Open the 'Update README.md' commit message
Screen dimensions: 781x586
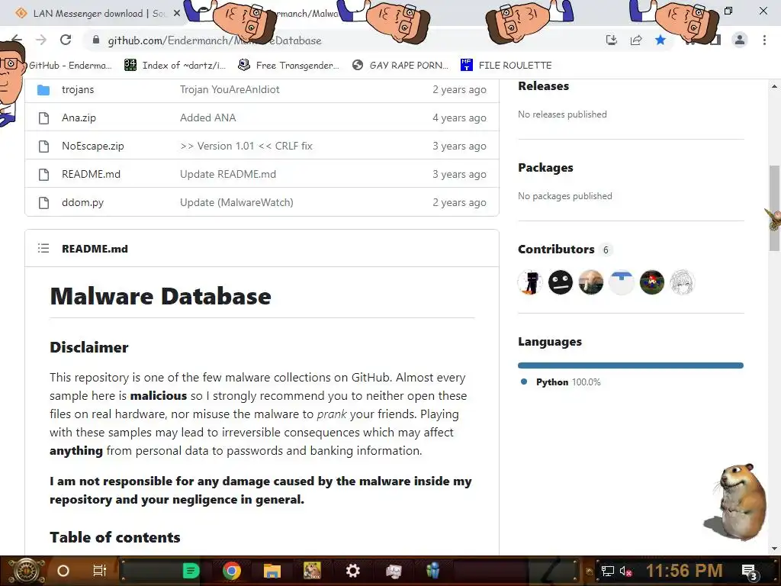click(227, 175)
